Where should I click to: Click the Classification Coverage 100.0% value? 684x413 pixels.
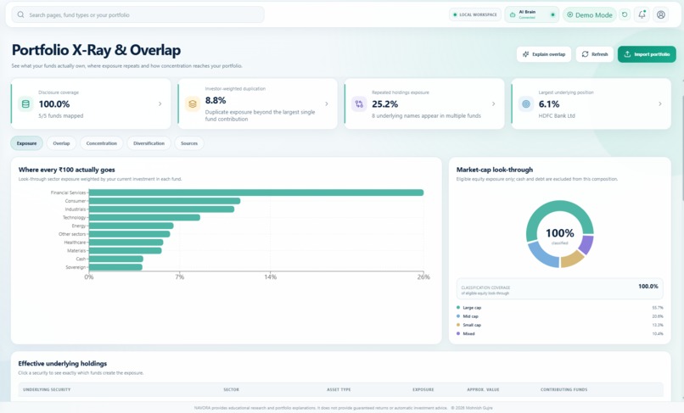coord(648,286)
